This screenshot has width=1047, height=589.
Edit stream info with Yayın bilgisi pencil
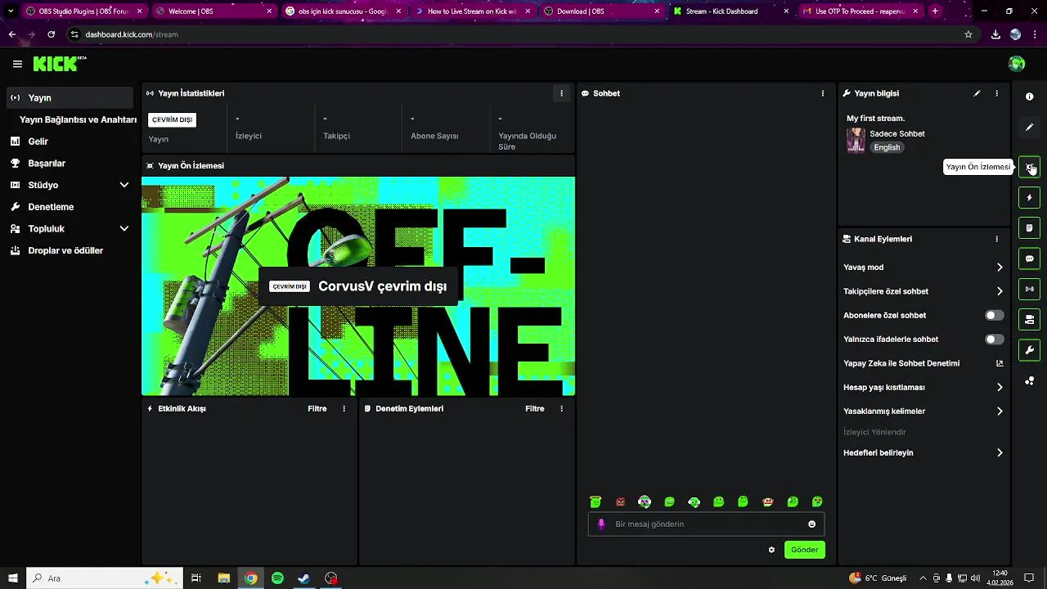[977, 93]
